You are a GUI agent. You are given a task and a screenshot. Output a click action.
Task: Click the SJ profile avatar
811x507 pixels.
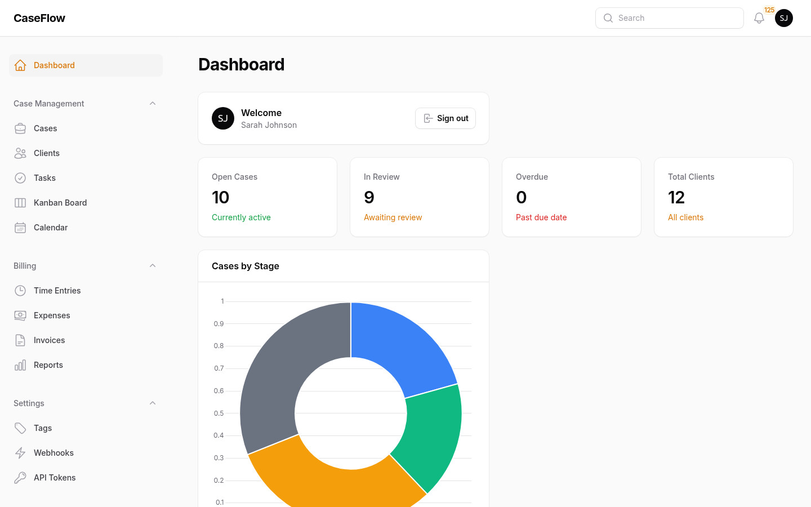pos(784,17)
